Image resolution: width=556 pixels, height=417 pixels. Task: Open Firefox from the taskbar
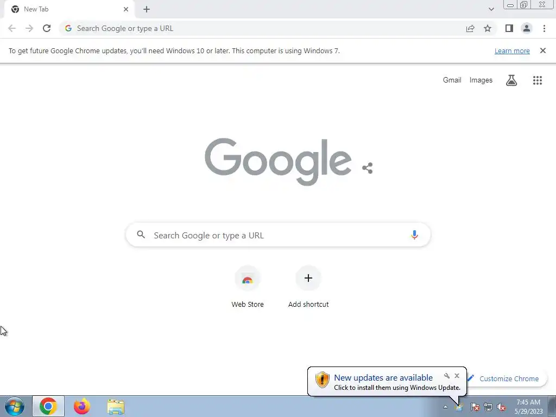[x=81, y=406]
